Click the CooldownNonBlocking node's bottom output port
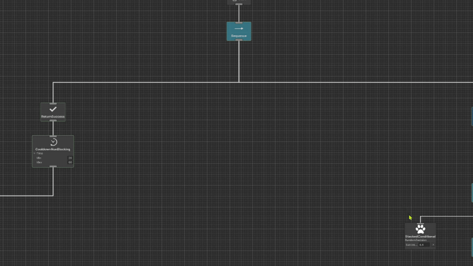Screen dimensions: 473x266 tap(53, 166)
